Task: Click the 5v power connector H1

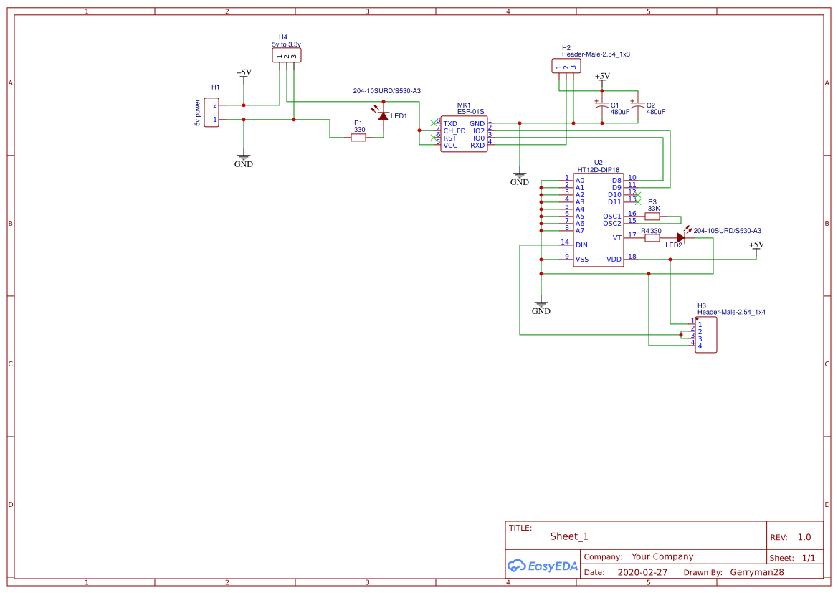Action: [x=212, y=112]
